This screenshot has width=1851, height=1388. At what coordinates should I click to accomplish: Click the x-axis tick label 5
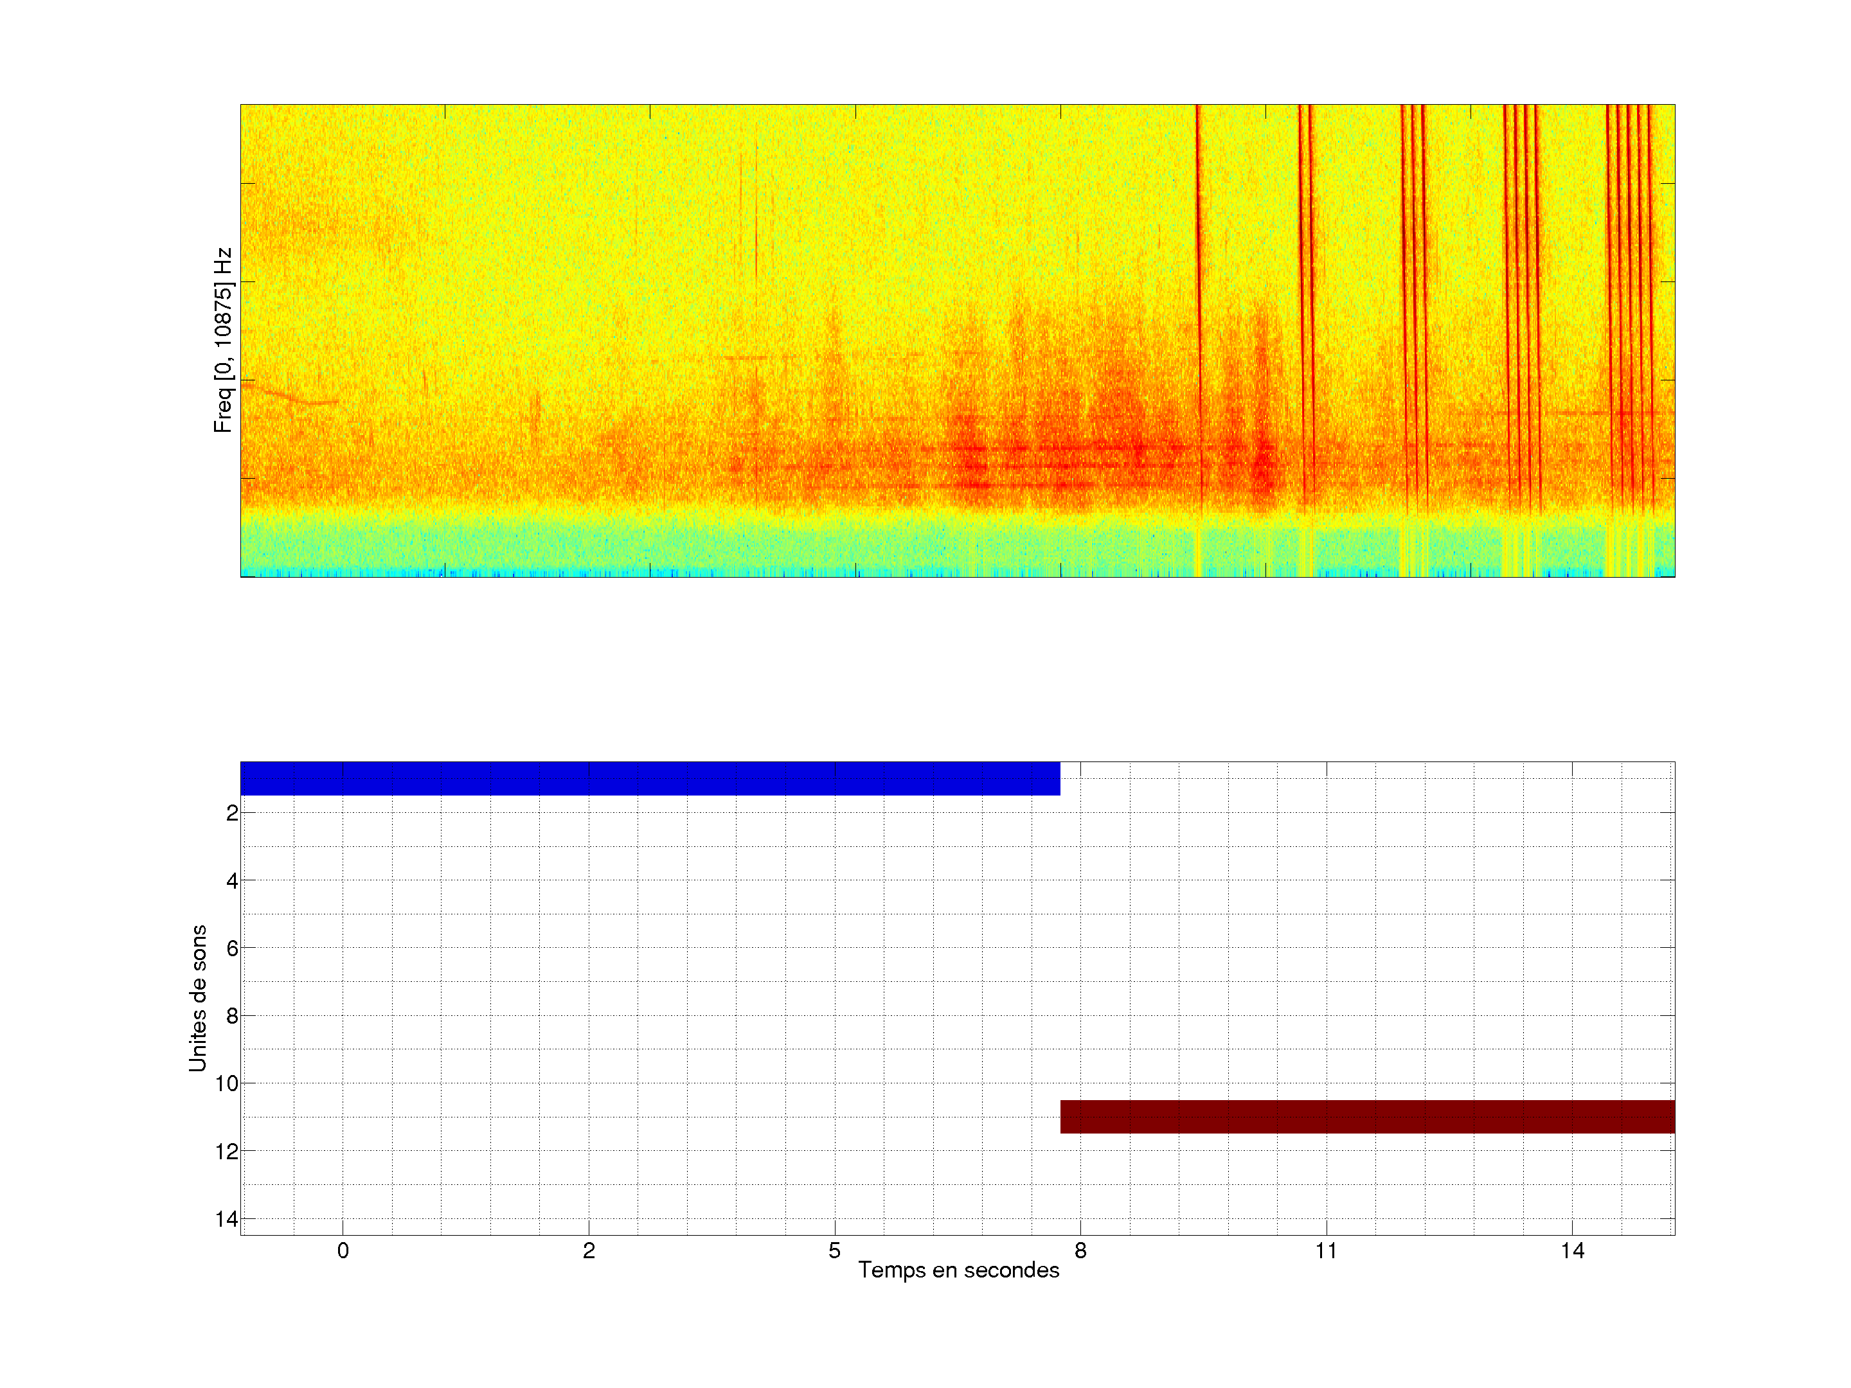pos(834,1250)
